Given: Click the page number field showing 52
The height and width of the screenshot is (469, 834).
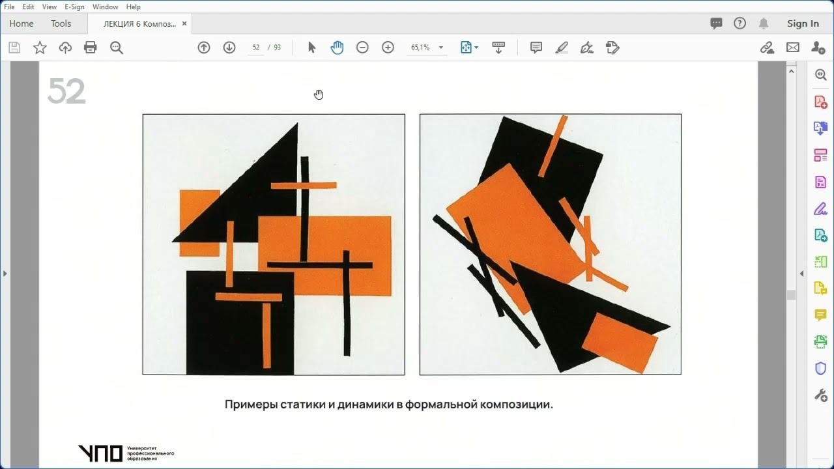Looking at the screenshot, I should point(255,48).
